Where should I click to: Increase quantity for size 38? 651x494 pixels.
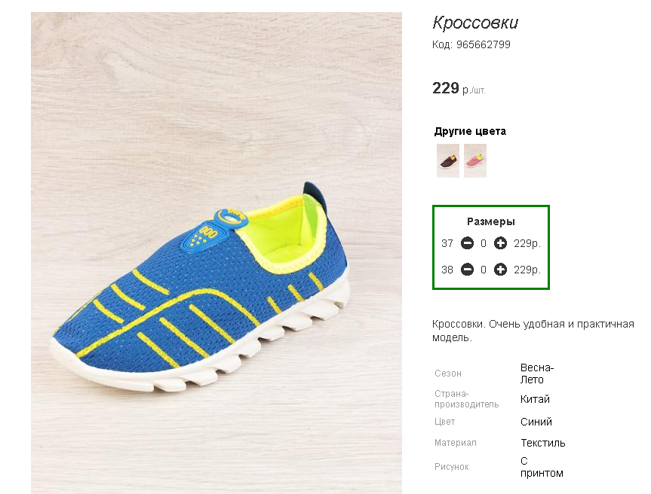500,270
